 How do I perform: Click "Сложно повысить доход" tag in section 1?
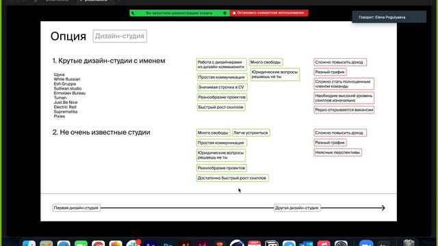point(340,62)
